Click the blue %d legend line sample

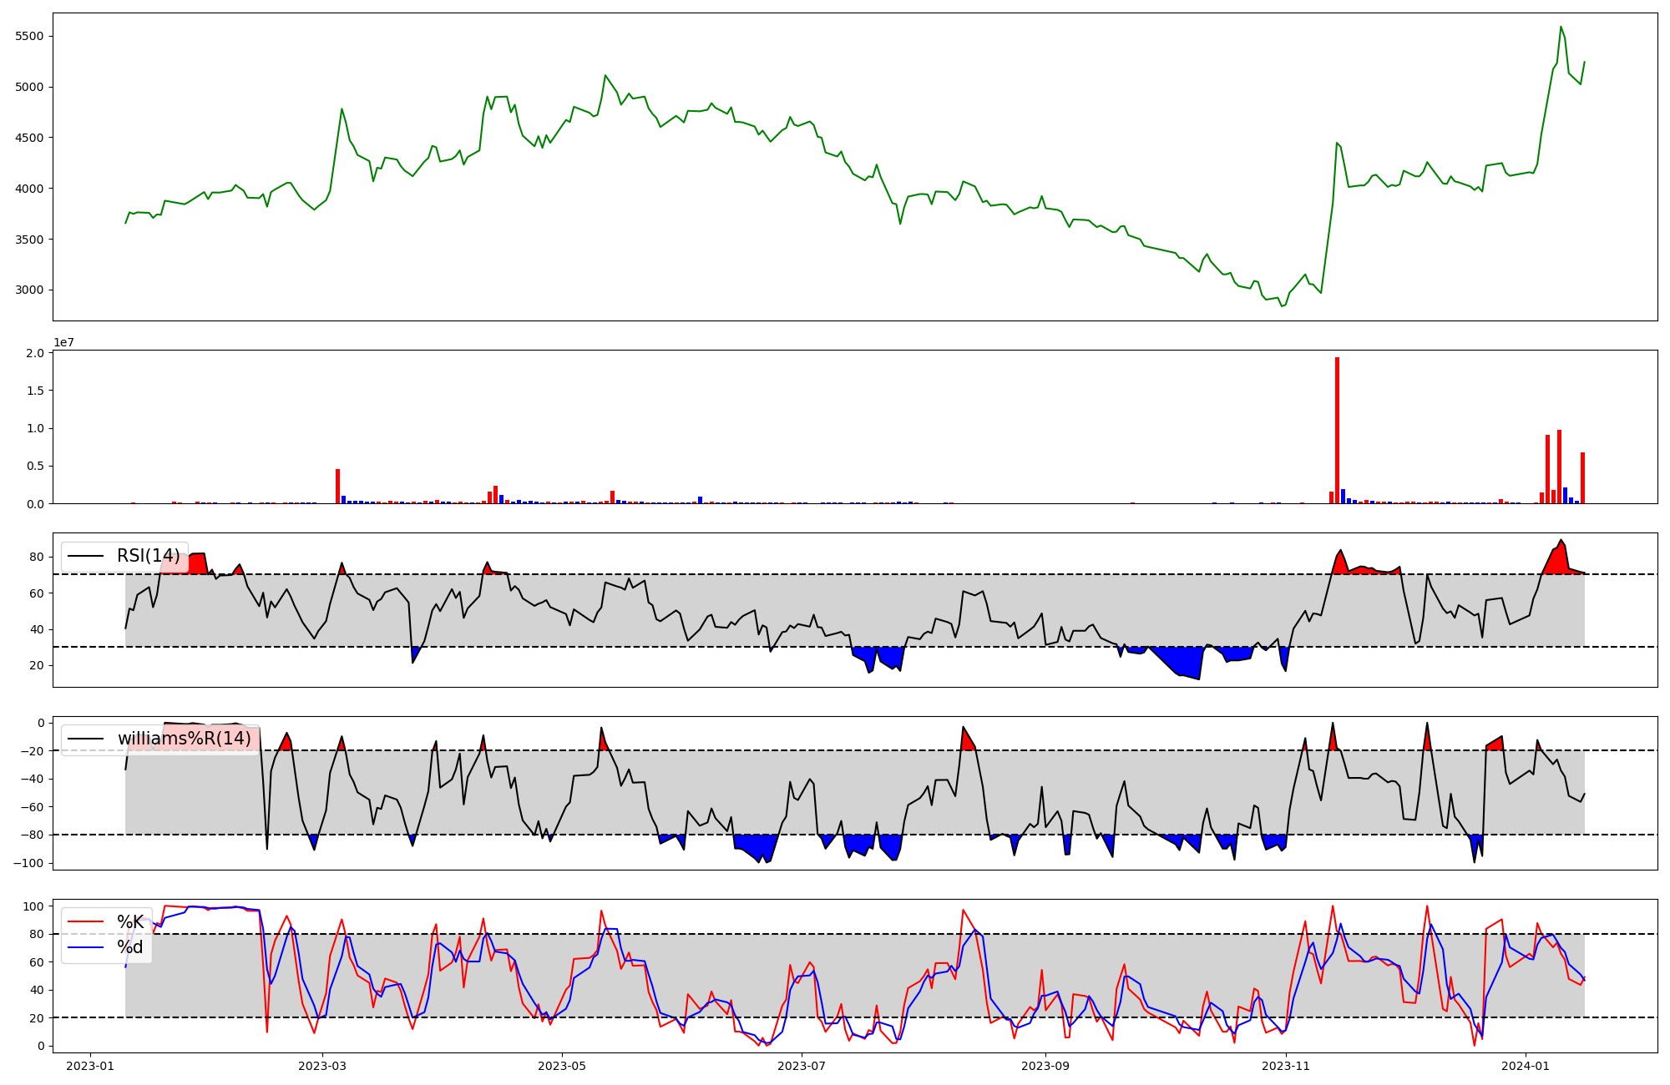[85, 947]
